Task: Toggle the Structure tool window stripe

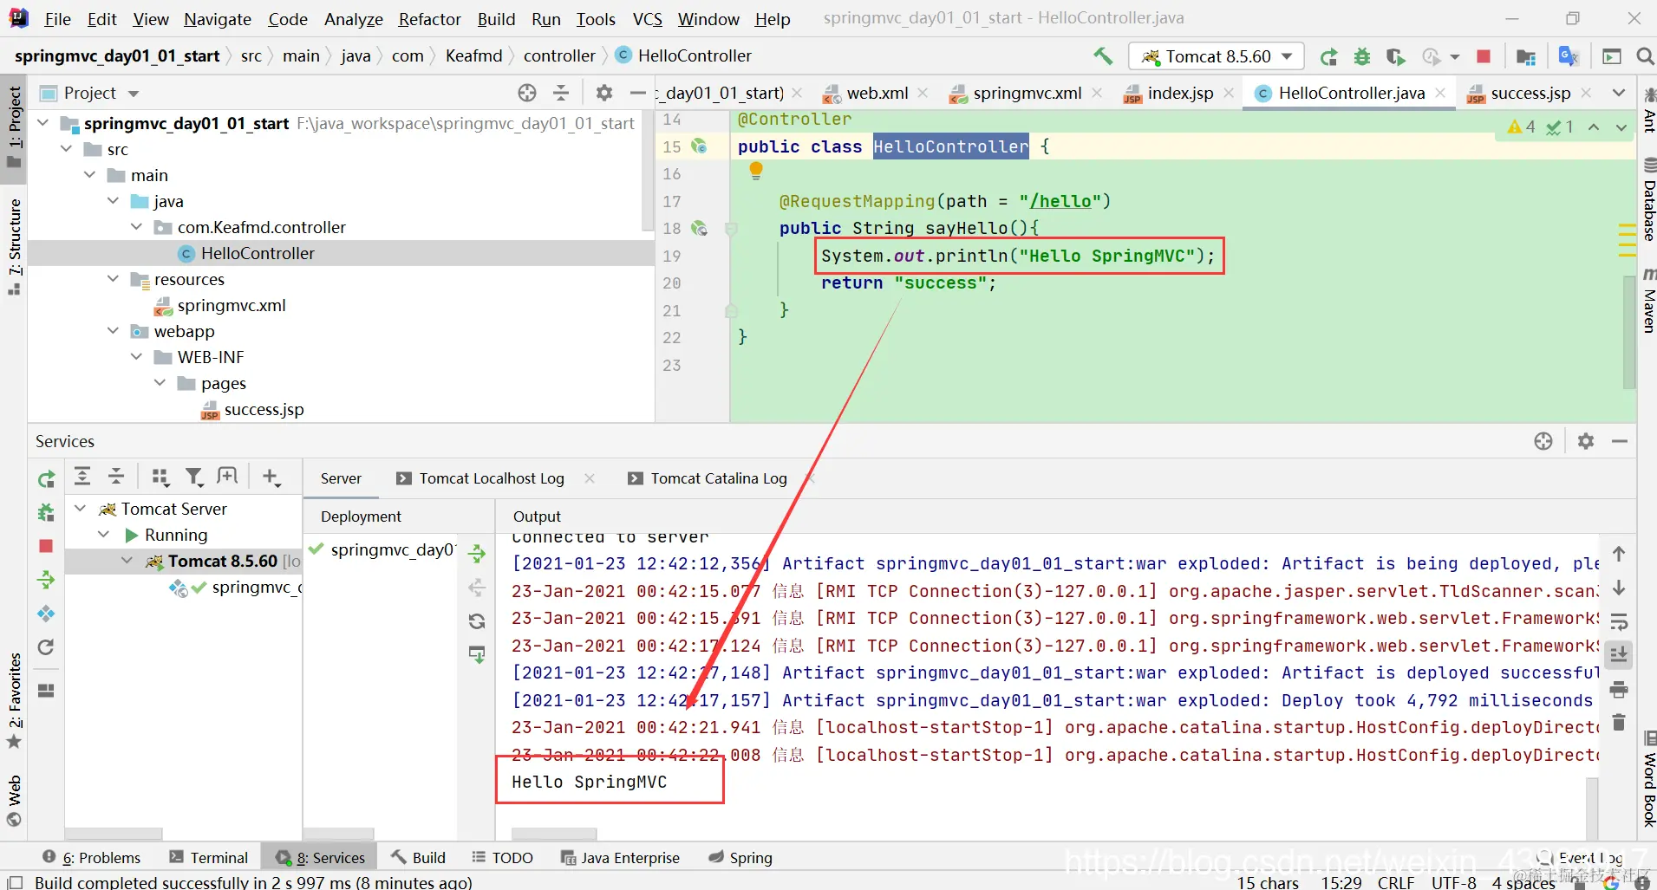Action: pyautogui.click(x=14, y=247)
